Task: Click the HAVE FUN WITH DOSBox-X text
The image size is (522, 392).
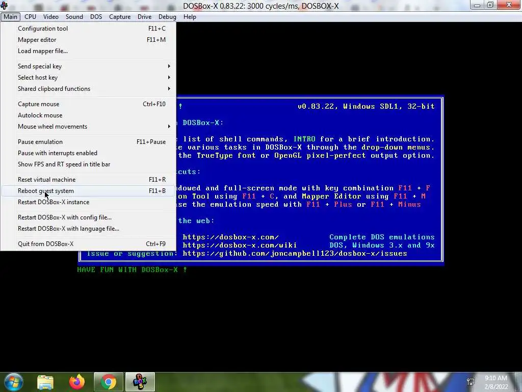Action: click(132, 269)
